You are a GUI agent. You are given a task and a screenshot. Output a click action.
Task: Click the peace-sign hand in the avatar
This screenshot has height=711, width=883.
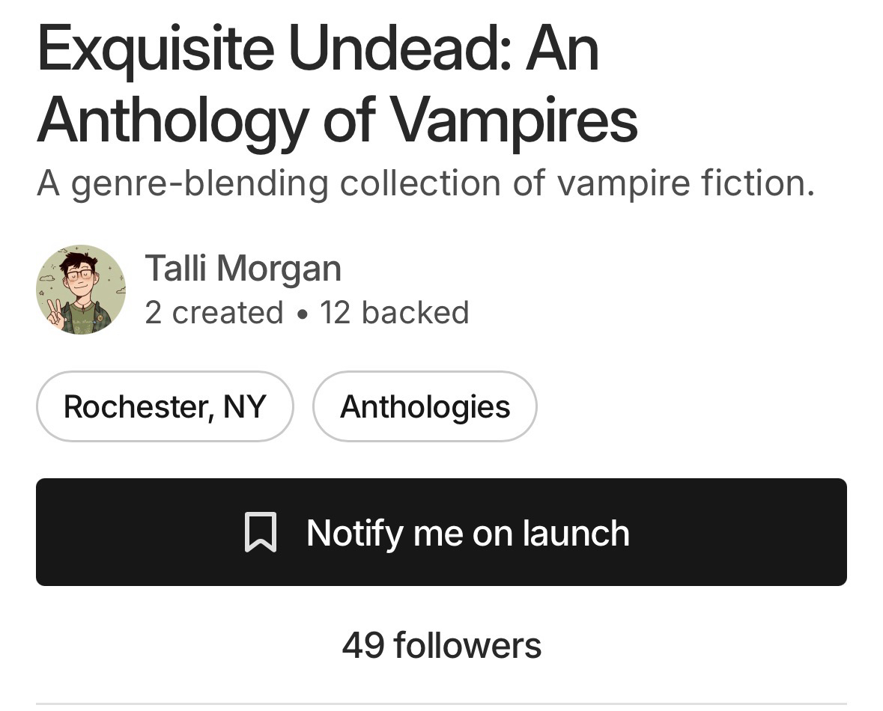54,313
